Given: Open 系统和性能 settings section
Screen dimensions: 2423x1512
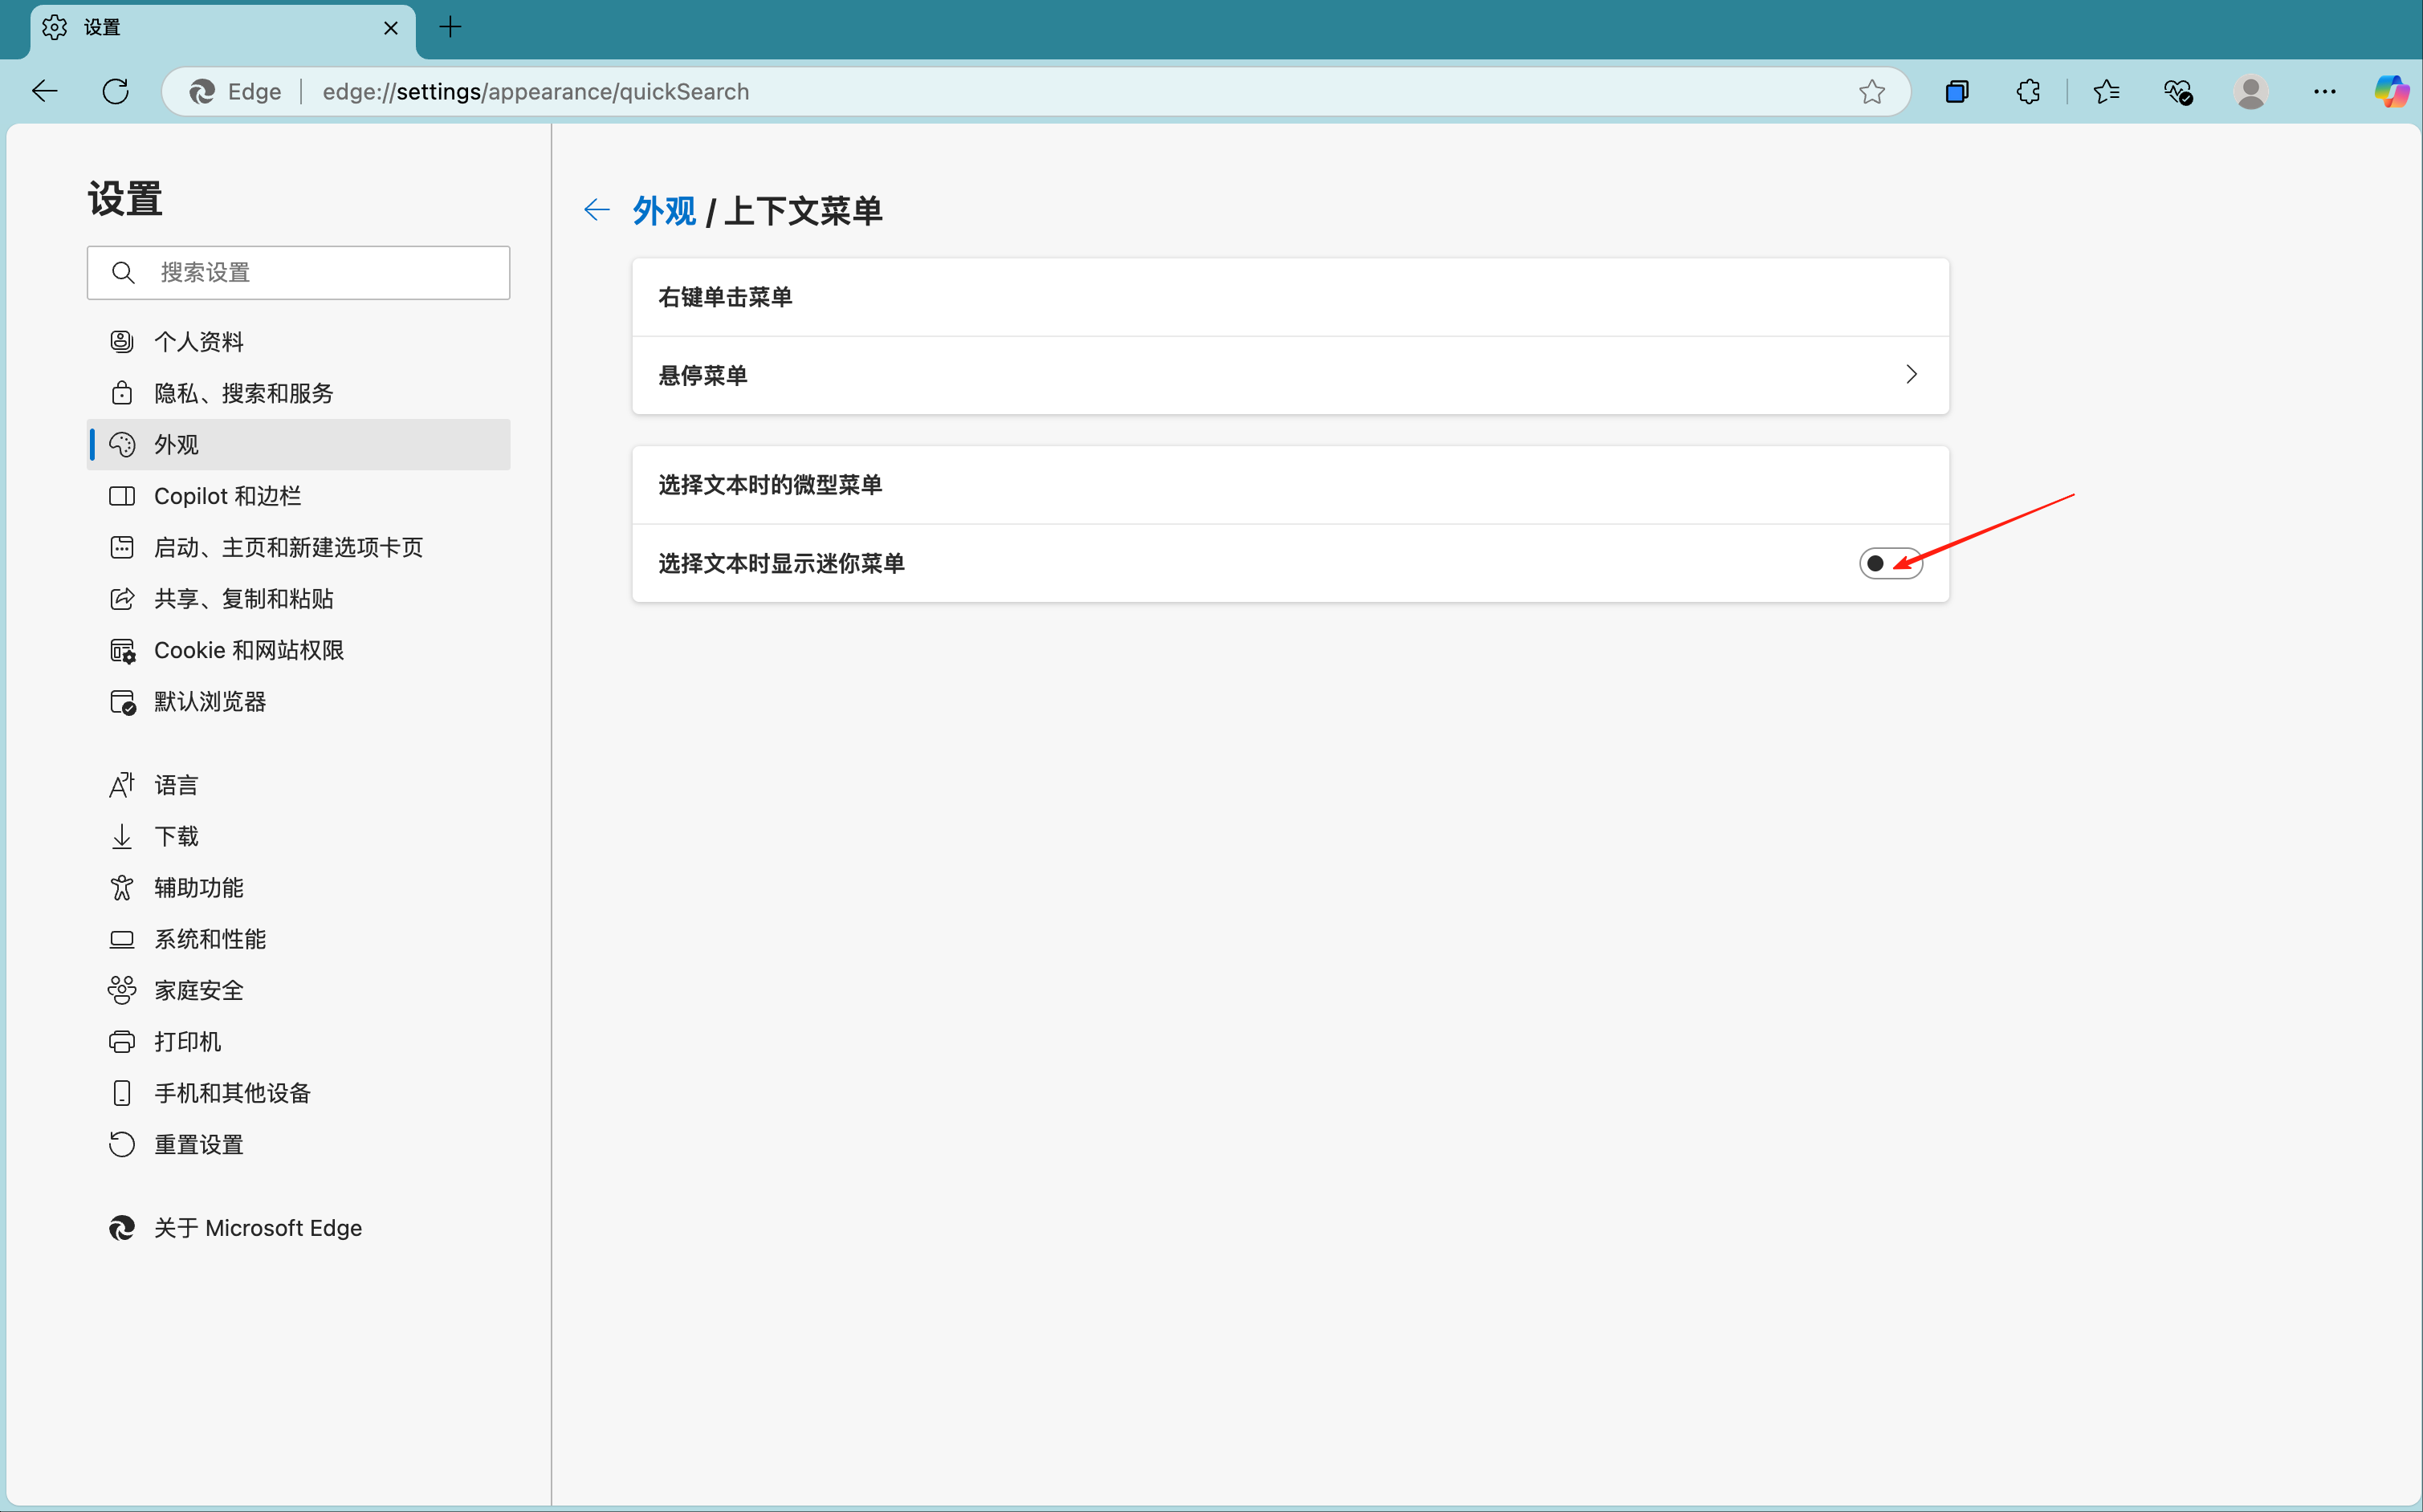Looking at the screenshot, I should [298, 939].
